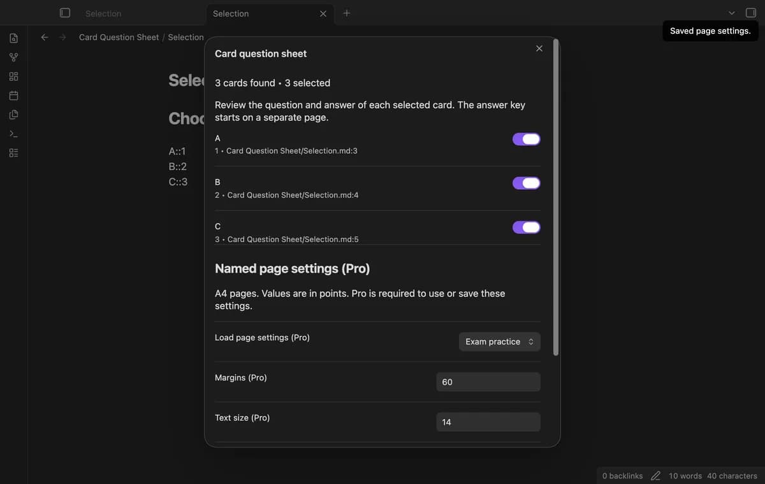Open canvas icon in ribbon
Image resolution: width=765 pixels, height=484 pixels.
pyautogui.click(x=13, y=76)
